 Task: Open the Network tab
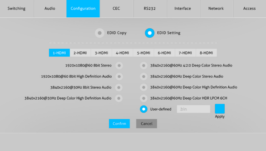(x=216, y=9)
